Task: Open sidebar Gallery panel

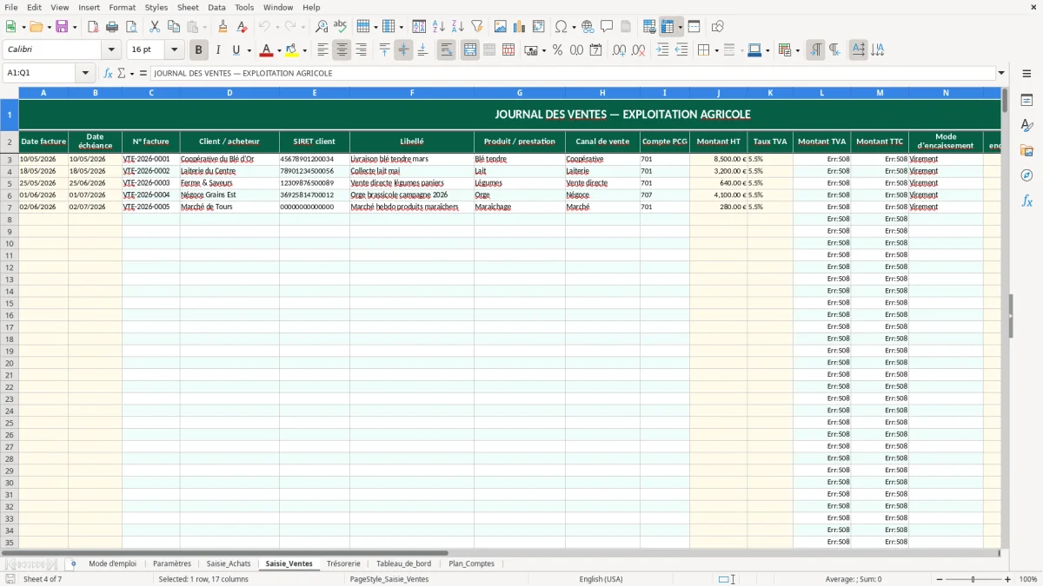Action: coord(1026,150)
